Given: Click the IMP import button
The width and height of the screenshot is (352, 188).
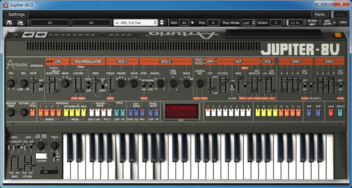Looking at the screenshot, I should click(x=309, y=112).
